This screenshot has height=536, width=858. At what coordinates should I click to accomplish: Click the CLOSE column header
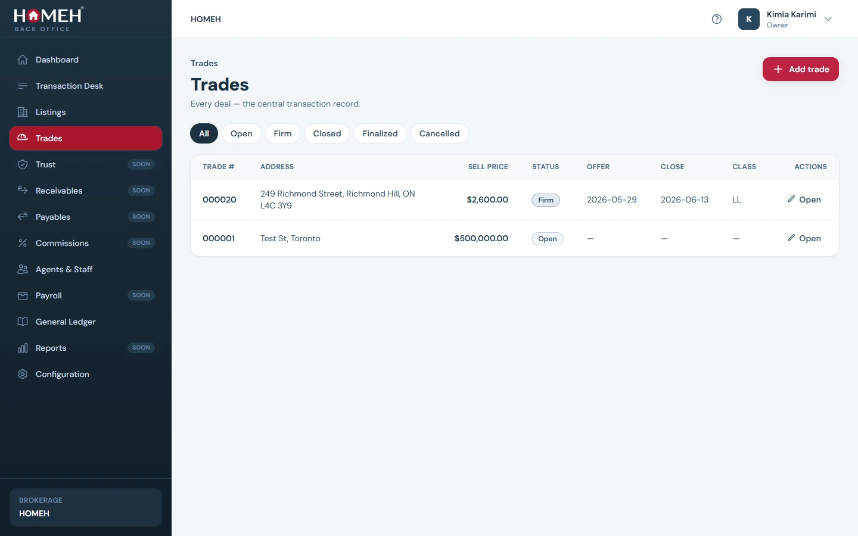point(673,167)
